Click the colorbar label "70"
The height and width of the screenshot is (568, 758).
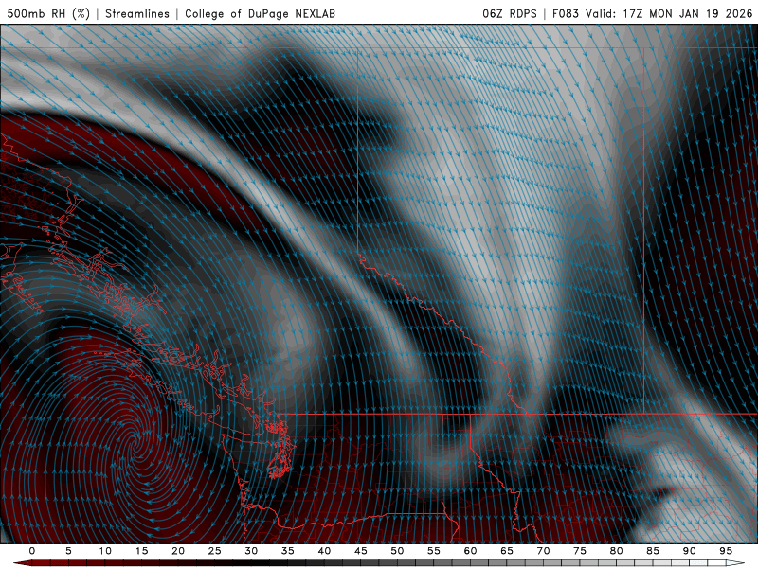point(543,551)
